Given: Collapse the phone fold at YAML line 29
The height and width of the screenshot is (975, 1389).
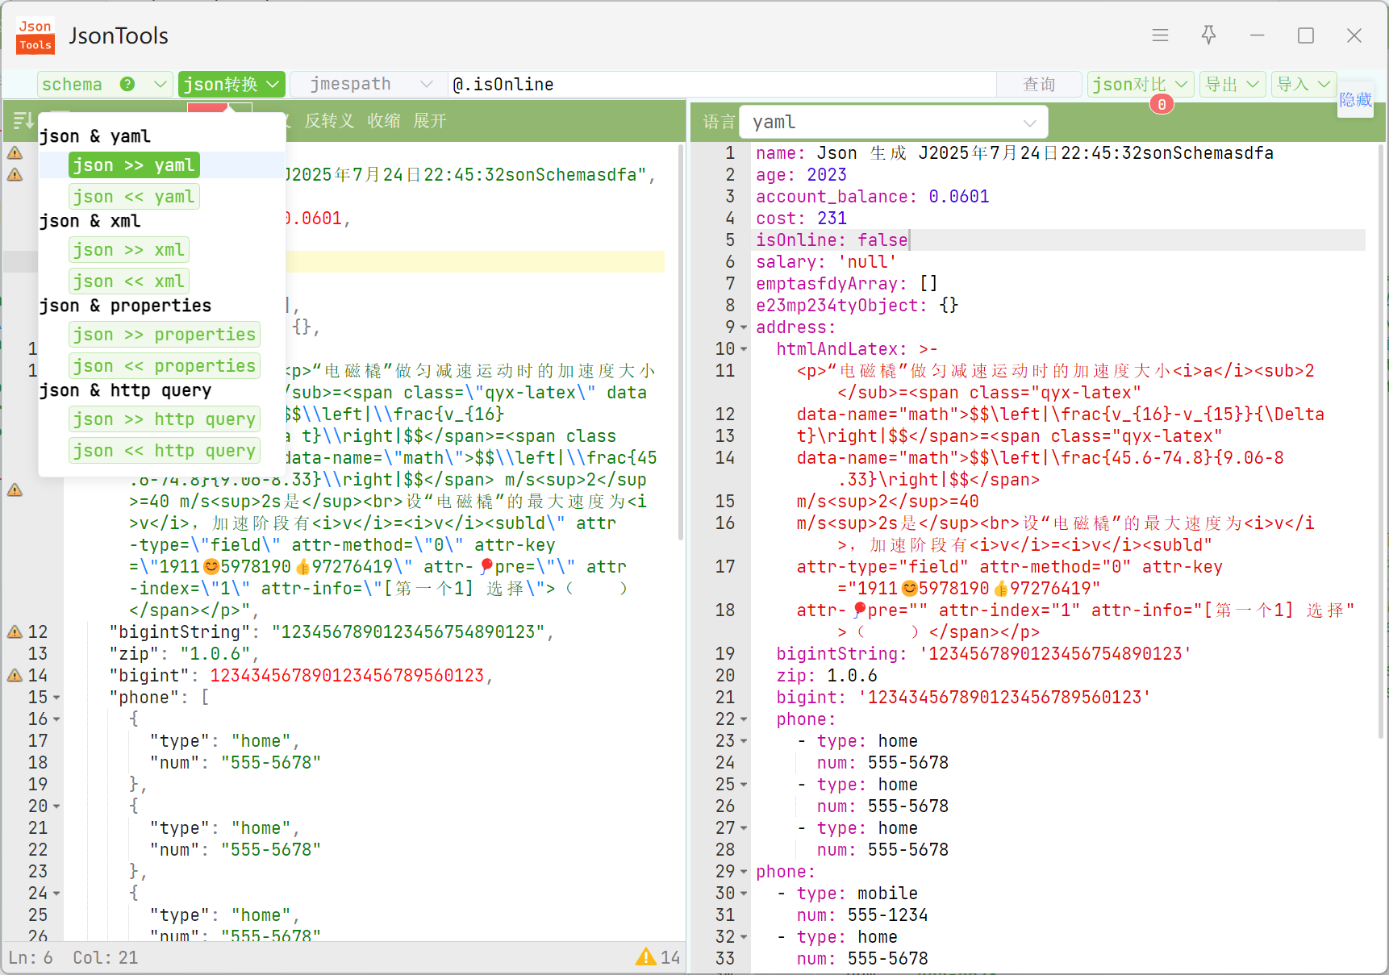Looking at the screenshot, I should coord(744,873).
